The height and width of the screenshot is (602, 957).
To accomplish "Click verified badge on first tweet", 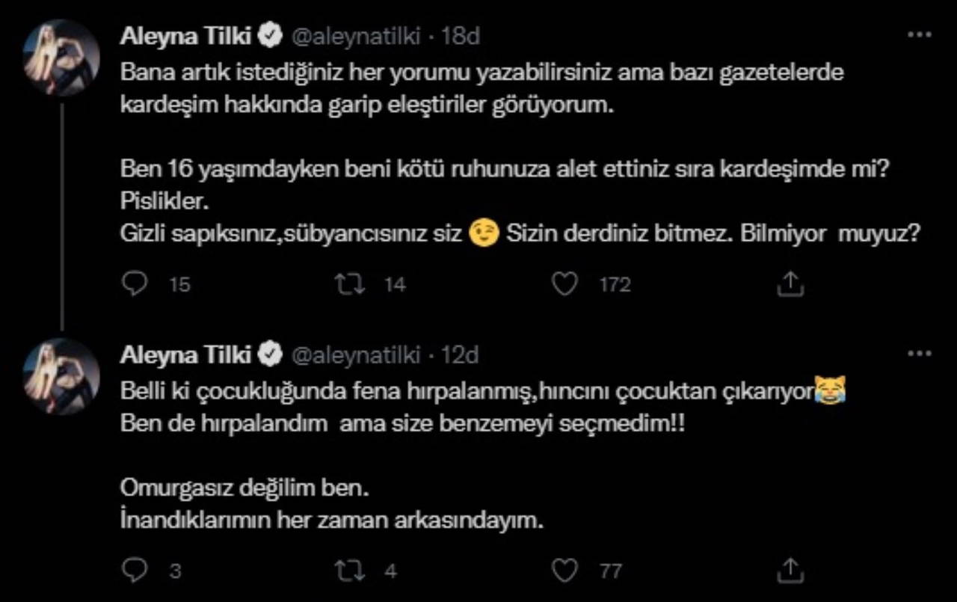I will [x=269, y=36].
